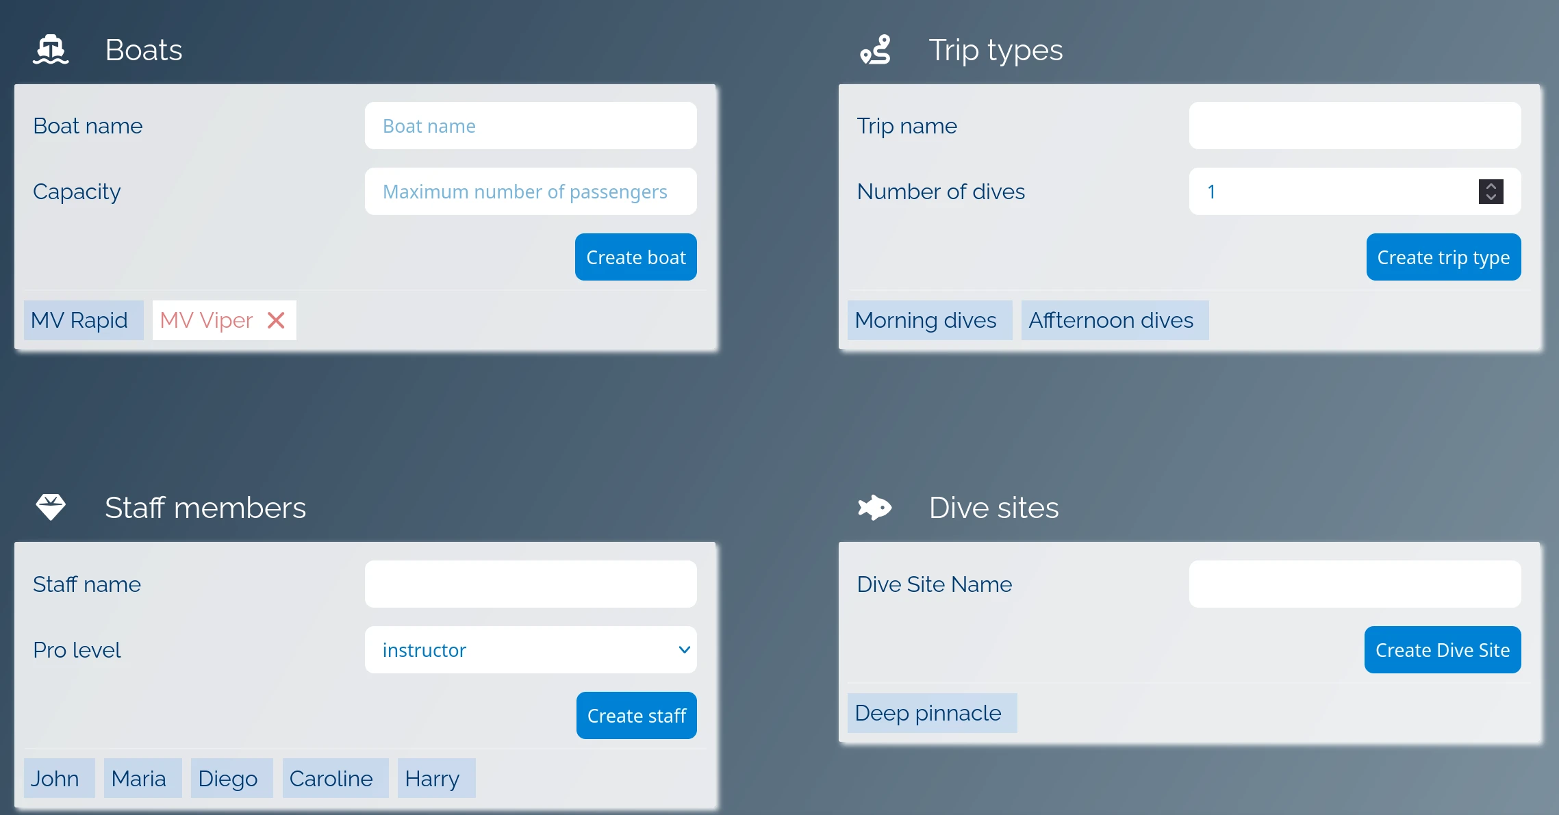Click the fish icon beside Dive sites
The width and height of the screenshot is (1559, 815).
pos(875,507)
